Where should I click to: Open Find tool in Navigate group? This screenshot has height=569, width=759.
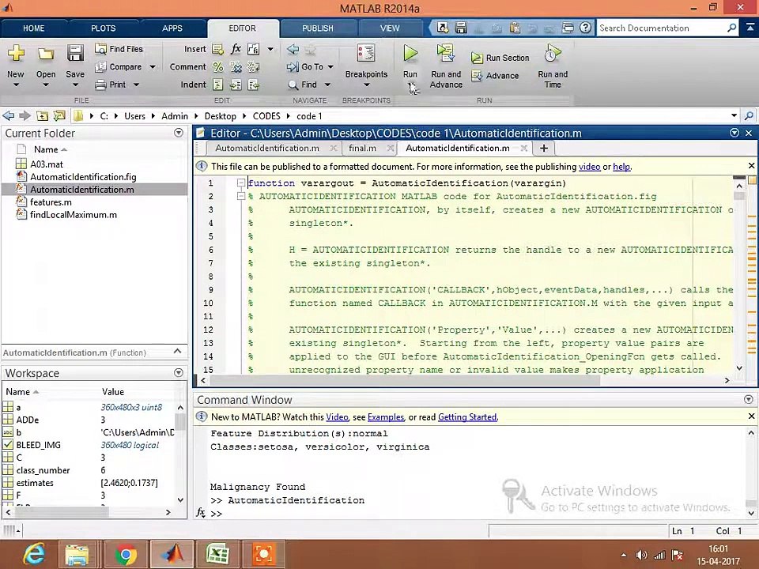click(x=309, y=85)
